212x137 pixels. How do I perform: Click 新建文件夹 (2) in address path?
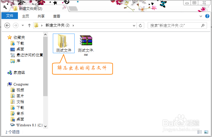[x=57, y=25]
